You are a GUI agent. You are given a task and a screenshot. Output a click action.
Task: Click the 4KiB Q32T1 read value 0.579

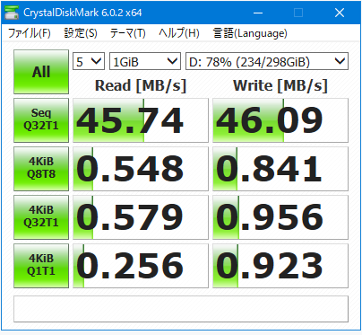coord(141,217)
